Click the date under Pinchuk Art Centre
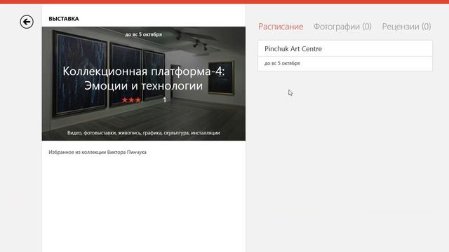Screen dimensions: 449x252 click(x=282, y=64)
